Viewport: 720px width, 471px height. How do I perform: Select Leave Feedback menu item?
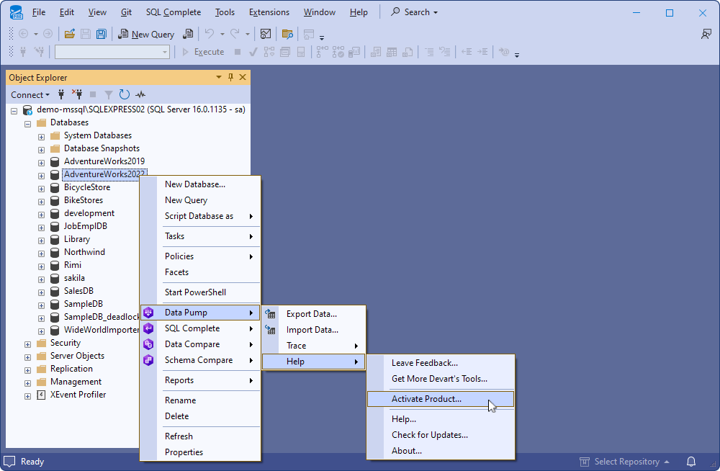pyautogui.click(x=441, y=363)
